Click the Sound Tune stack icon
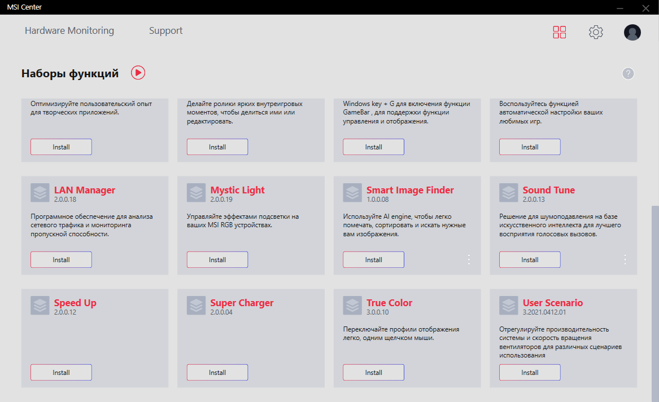Viewport: 659px width, 402px height. click(509, 193)
